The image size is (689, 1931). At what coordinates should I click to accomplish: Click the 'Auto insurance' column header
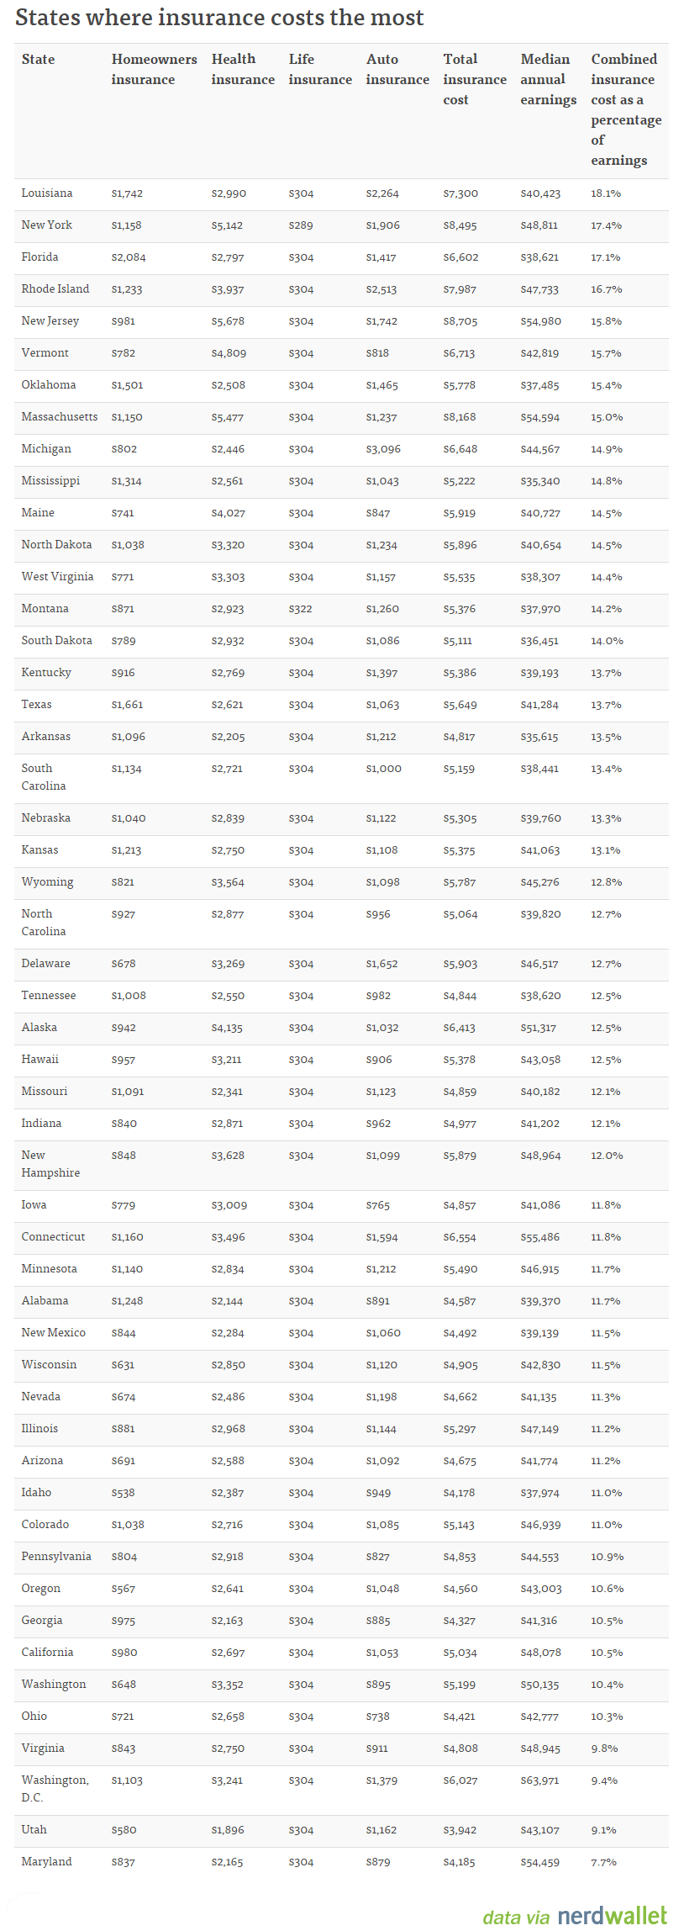tap(397, 70)
